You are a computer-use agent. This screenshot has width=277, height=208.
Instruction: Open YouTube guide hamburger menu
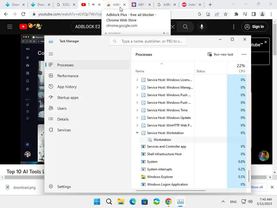(10, 27)
